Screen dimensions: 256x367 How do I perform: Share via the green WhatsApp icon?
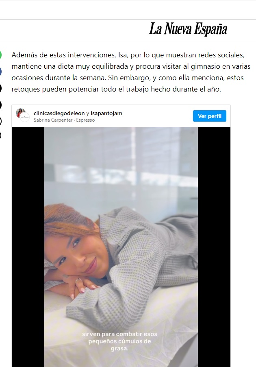pos(0,55)
